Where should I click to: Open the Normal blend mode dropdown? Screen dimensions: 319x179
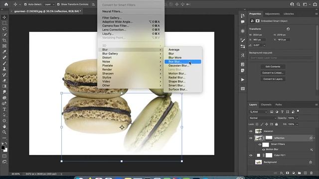(x=263, y=118)
